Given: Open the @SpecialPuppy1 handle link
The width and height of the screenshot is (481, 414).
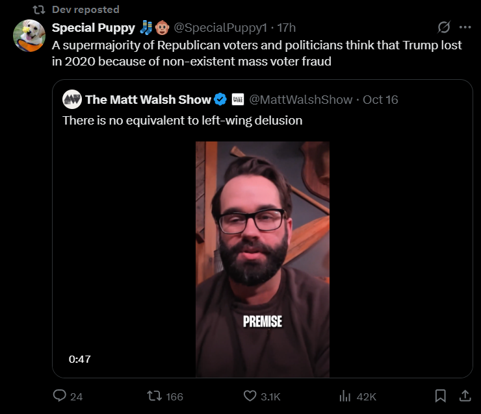Looking at the screenshot, I should click(220, 27).
